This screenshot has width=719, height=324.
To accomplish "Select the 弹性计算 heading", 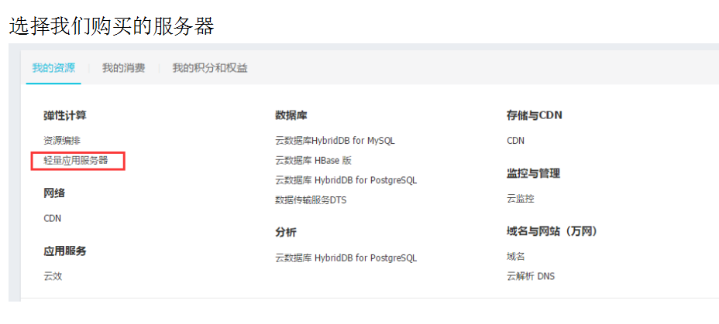I will pos(65,115).
